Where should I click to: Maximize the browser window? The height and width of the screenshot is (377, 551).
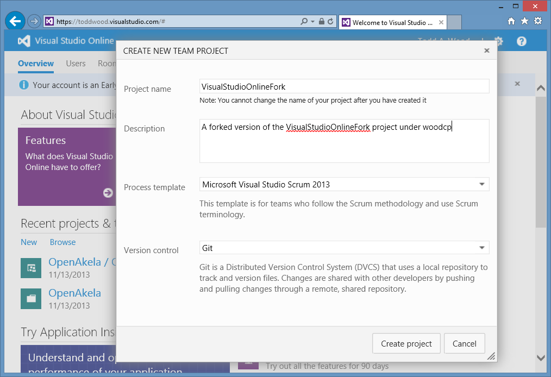click(x=516, y=6)
